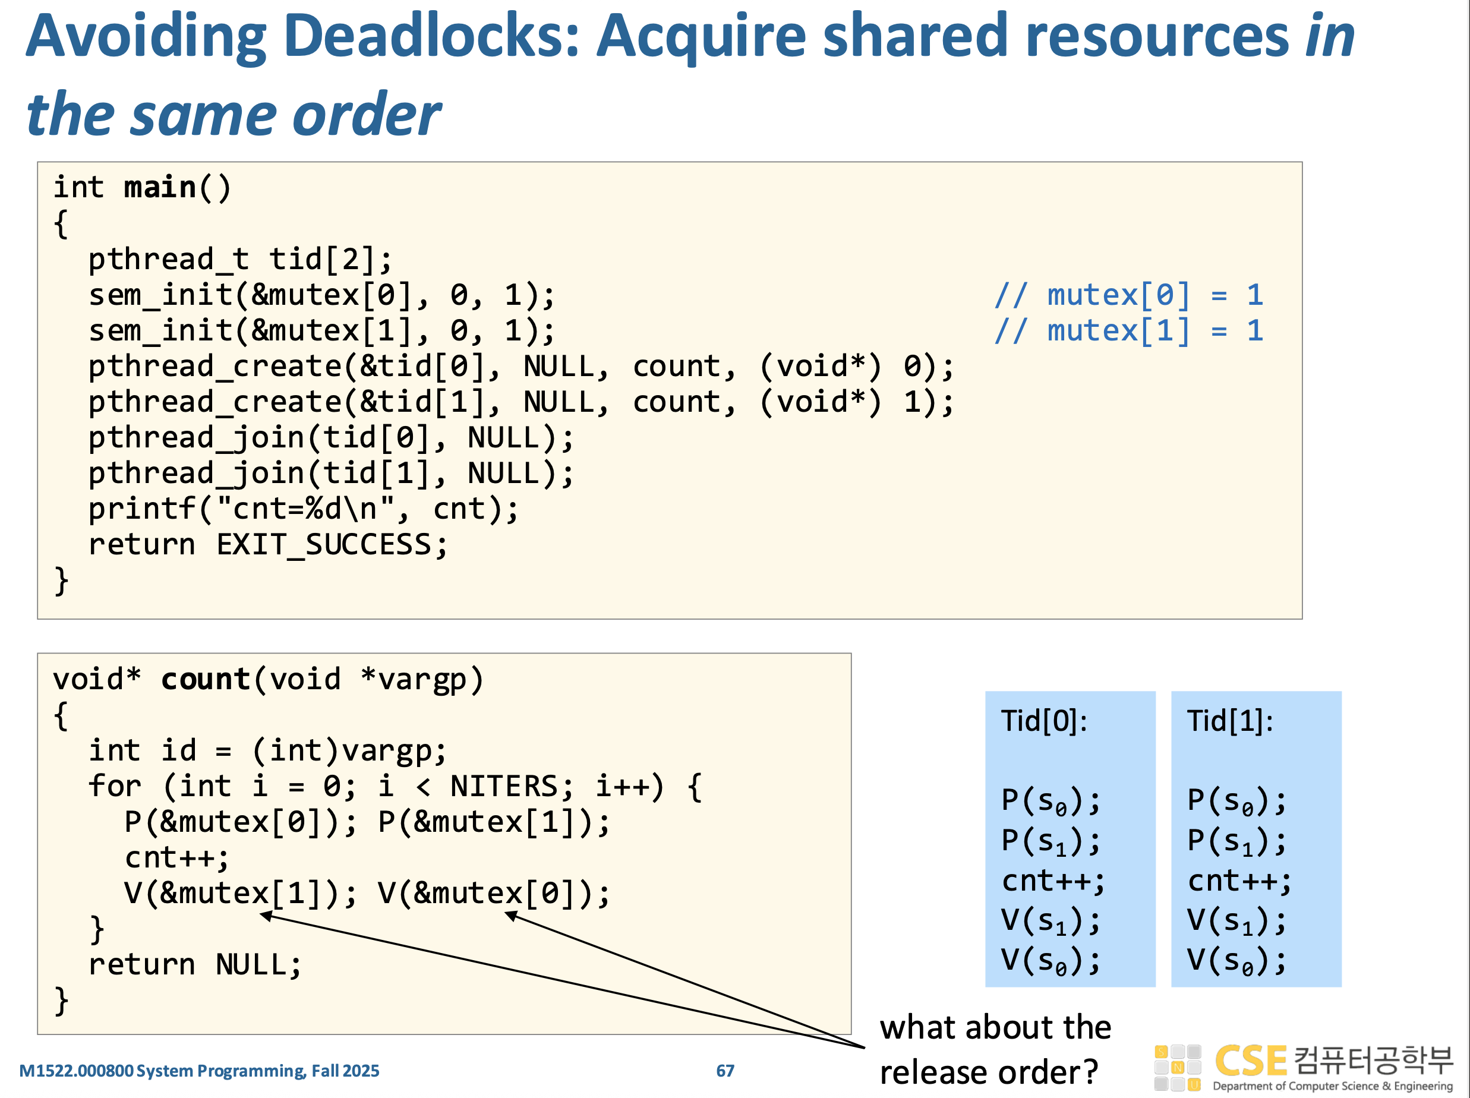Image resolution: width=1470 pixels, height=1098 pixels.
Task: Click 'P(&mutex[1]);' in count function
Action: click(x=494, y=823)
